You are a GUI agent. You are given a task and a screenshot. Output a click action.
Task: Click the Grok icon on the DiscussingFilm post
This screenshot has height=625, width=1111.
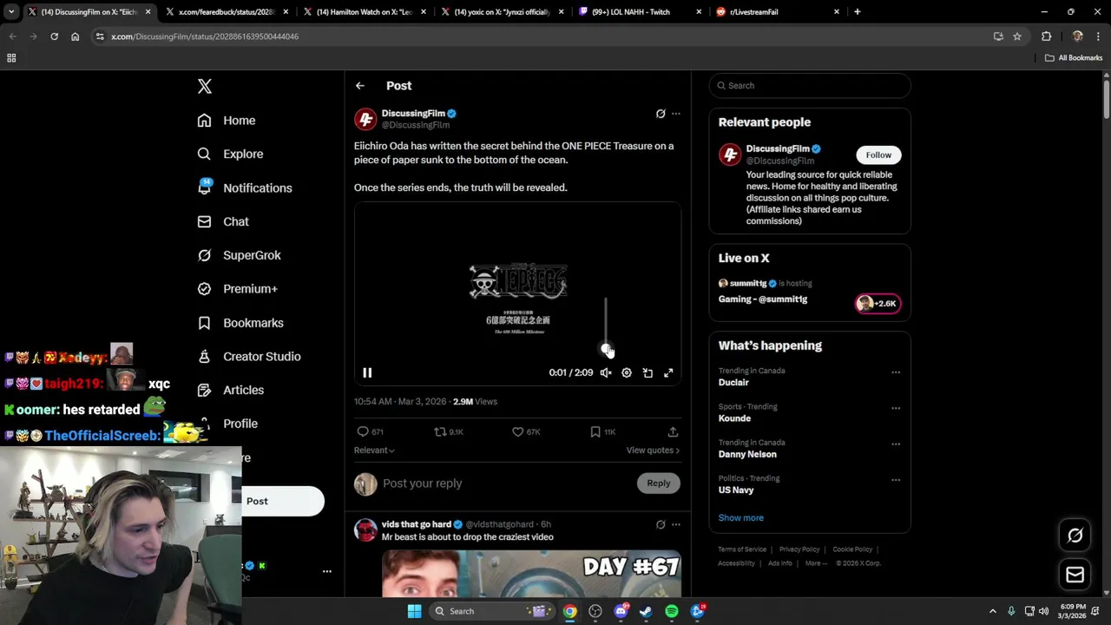[x=661, y=114]
